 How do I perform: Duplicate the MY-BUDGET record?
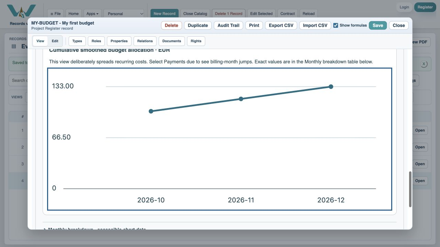[x=198, y=25]
